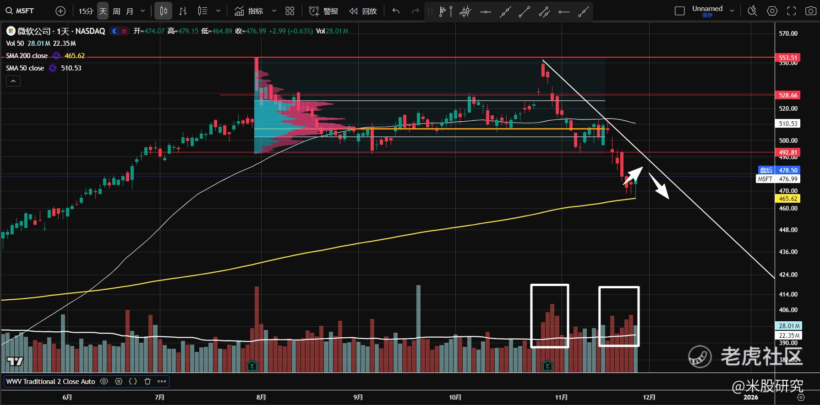This screenshot has height=405, width=820.
Task: Click the TradingView logo on chart
Action: [x=15, y=362]
